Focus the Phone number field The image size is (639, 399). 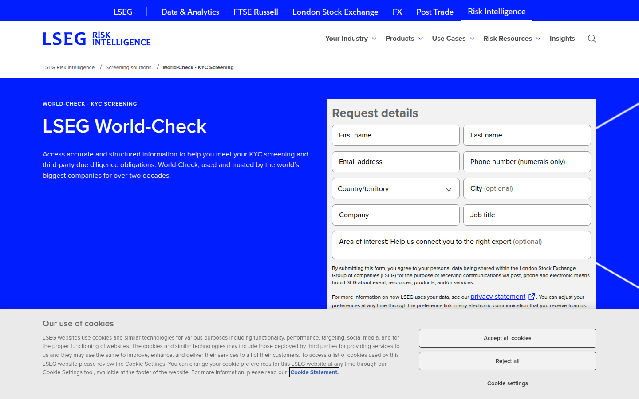click(527, 162)
